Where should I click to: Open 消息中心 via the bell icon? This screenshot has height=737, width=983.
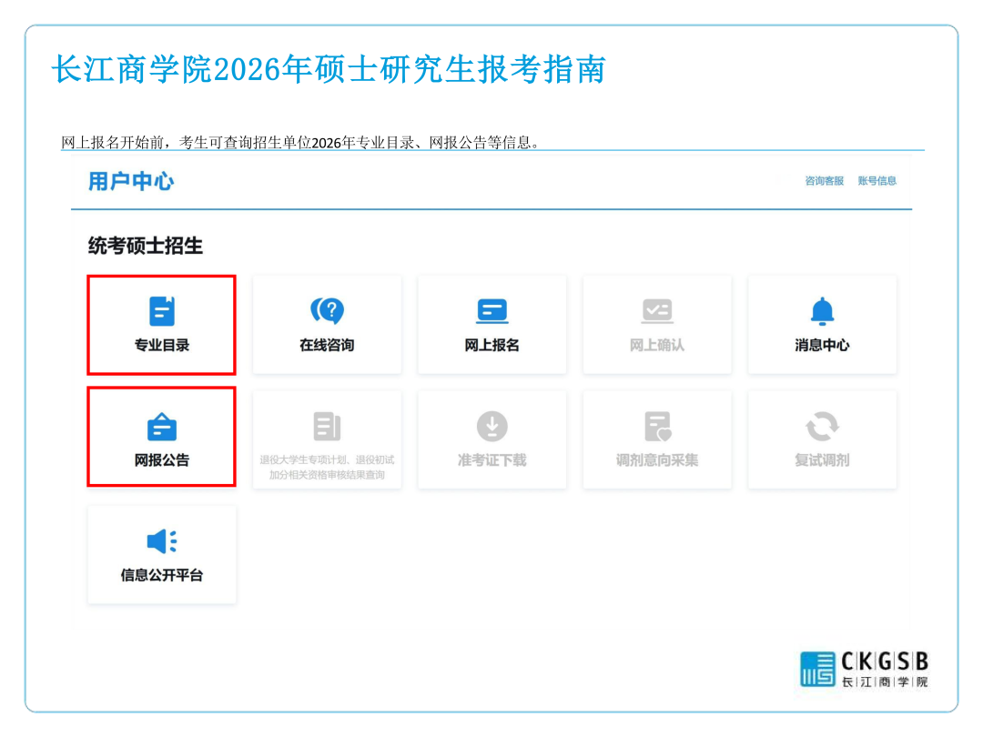tap(822, 311)
